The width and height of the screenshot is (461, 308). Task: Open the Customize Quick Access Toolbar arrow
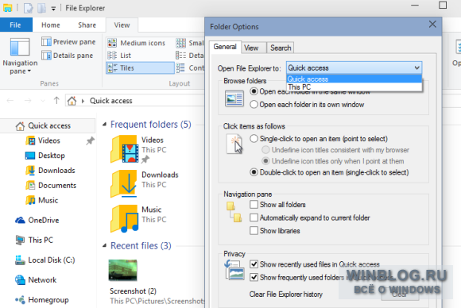click(x=53, y=9)
